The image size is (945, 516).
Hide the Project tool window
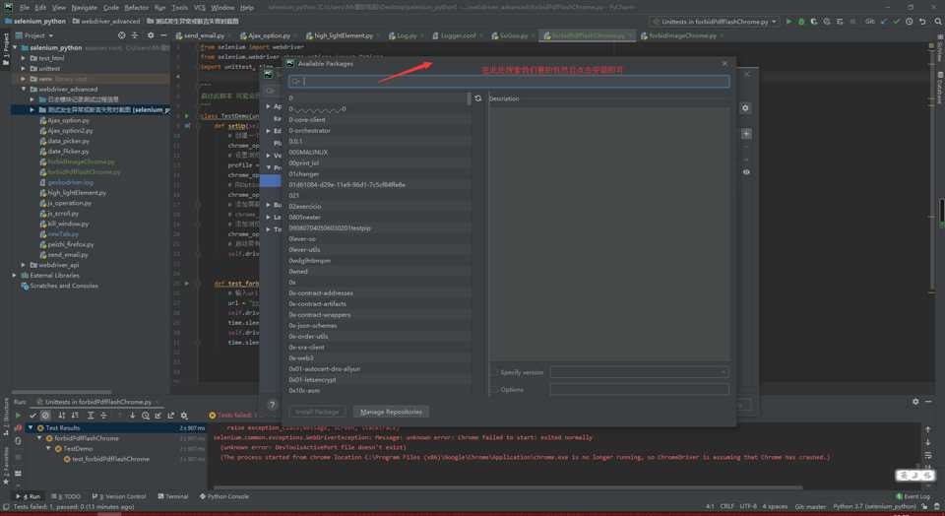[x=163, y=35]
